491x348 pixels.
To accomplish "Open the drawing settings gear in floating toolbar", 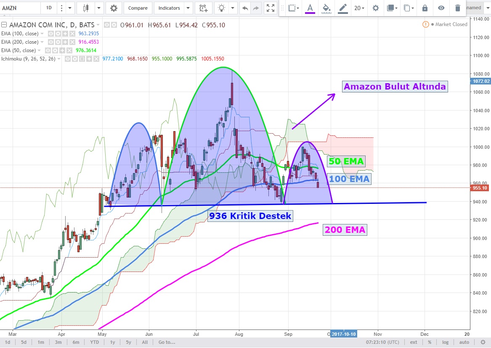I will (375, 8).
